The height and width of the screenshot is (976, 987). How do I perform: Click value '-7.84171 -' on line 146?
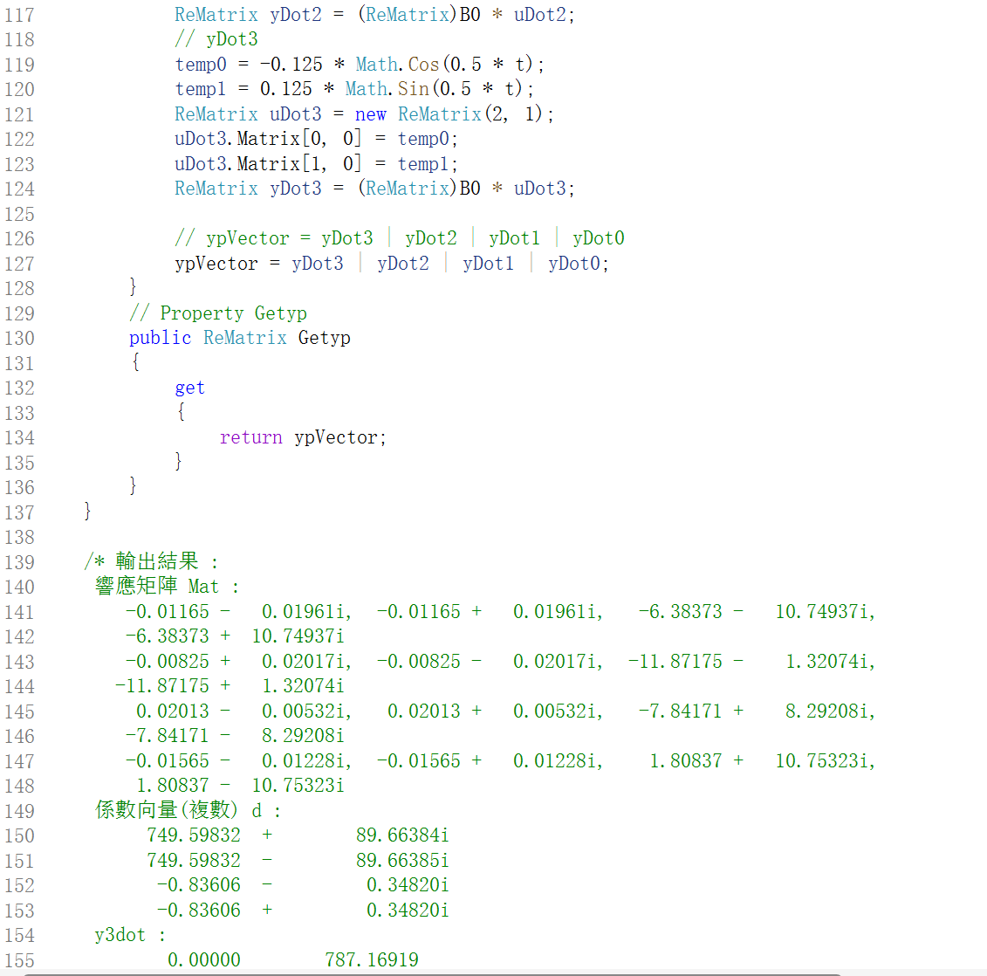[178, 735]
